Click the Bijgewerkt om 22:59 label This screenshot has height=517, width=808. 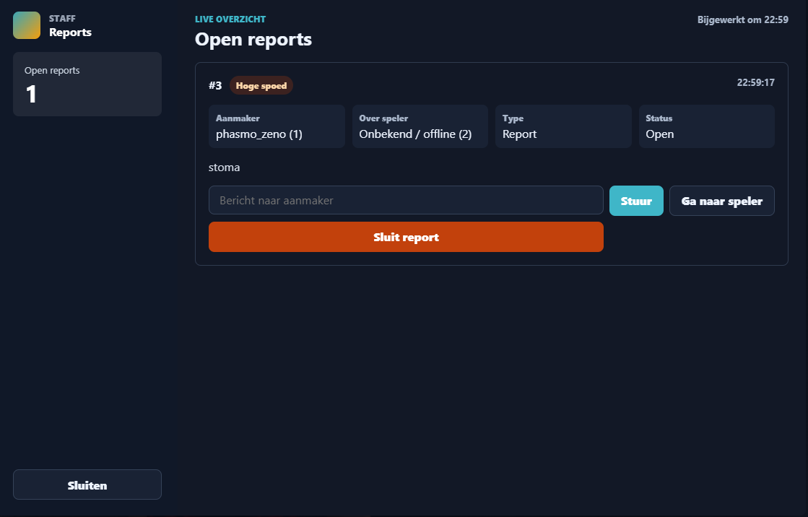pos(742,19)
